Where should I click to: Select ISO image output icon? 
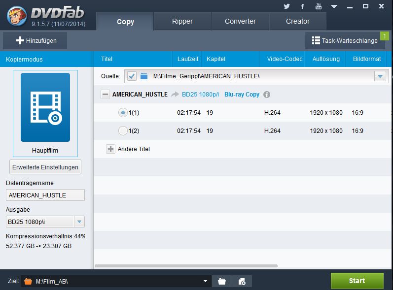tap(242, 281)
